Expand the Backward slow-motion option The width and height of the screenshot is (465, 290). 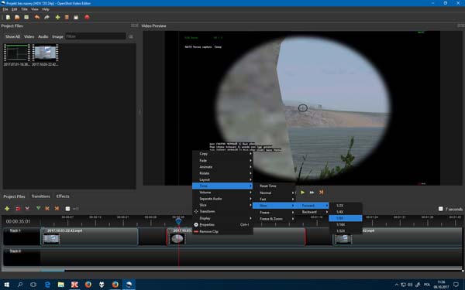point(312,212)
